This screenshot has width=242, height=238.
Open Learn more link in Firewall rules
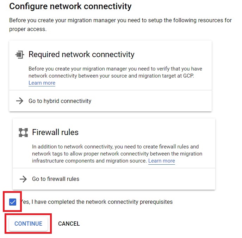point(162,161)
